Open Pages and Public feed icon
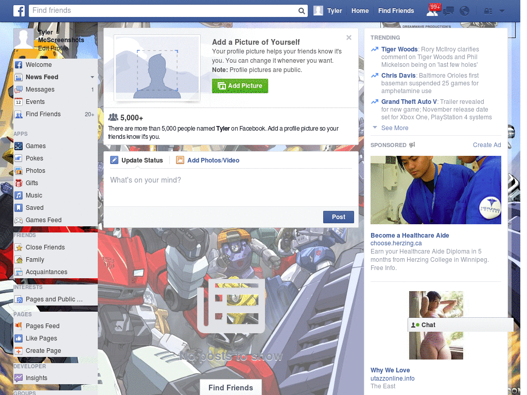 [x=19, y=299]
